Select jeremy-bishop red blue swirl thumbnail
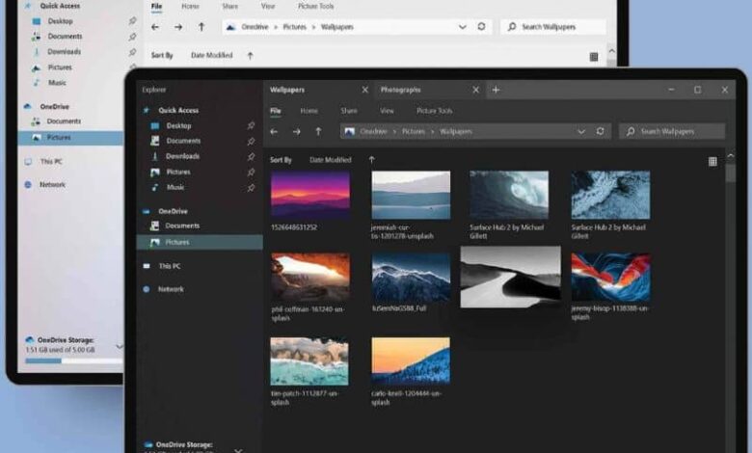The width and height of the screenshot is (752, 453). pos(610,277)
